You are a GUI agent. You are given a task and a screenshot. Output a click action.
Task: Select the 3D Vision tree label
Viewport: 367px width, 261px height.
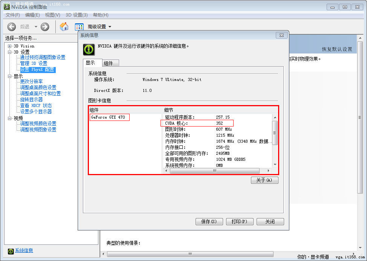pos(24,46)
